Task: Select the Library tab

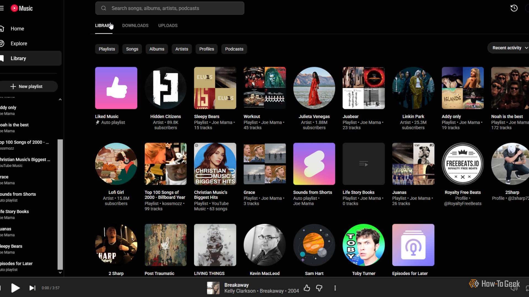Action: (x=104, y=26)
